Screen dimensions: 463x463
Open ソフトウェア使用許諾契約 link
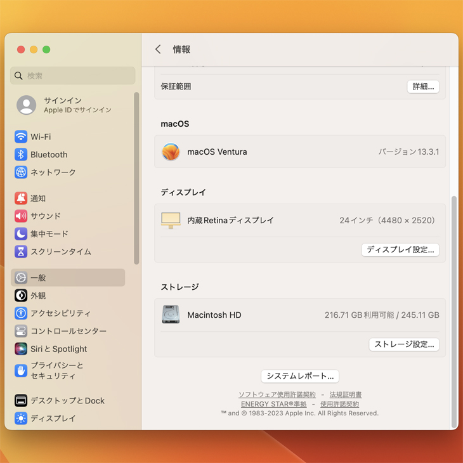coord(277,395)
